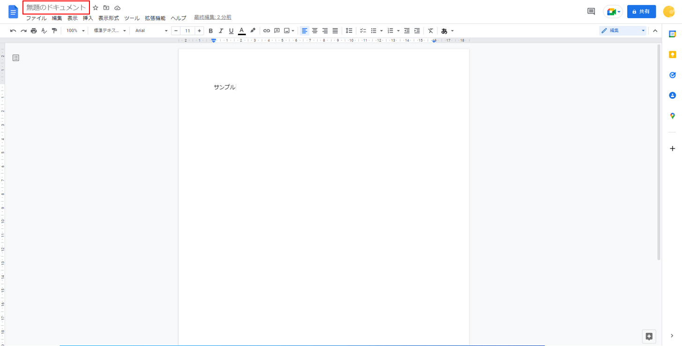Toggle bold formatting
Image resolution: width=682 pixels, height=346 pixels.
point(210,31)
